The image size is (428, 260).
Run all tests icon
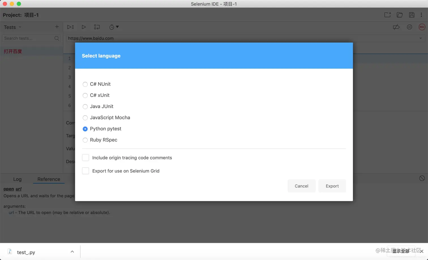coord(70,27)
